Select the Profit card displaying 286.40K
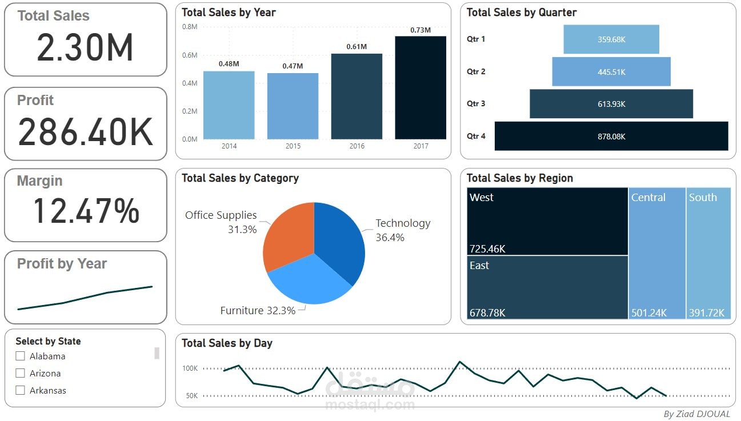Viewport: 741px width, 421px height. pos(85,121)
